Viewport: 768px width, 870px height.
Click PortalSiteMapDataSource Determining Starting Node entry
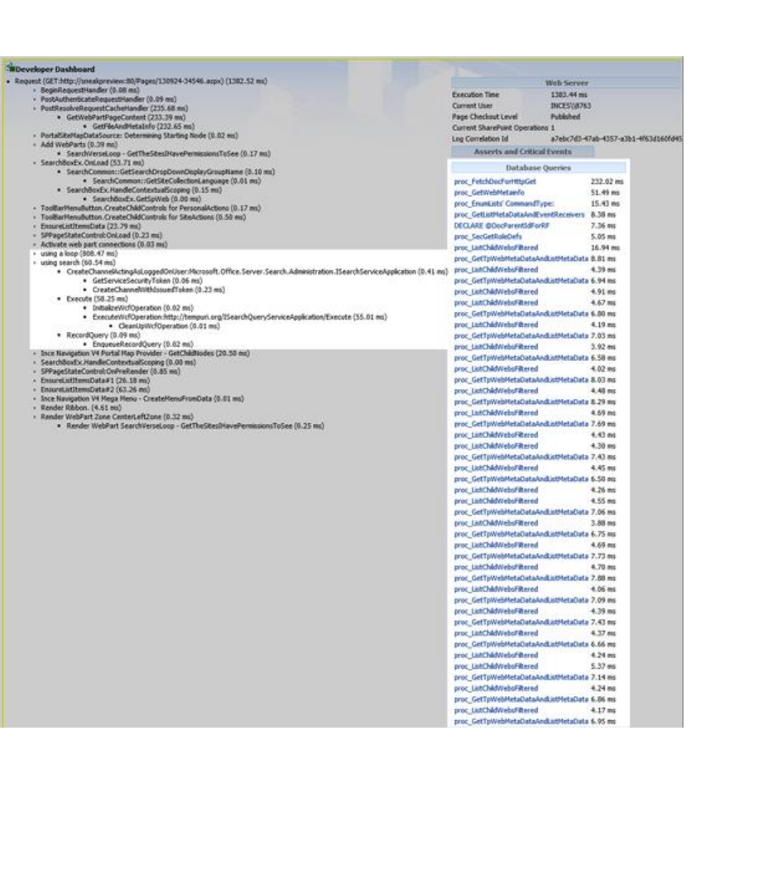[x=139, y=136]
